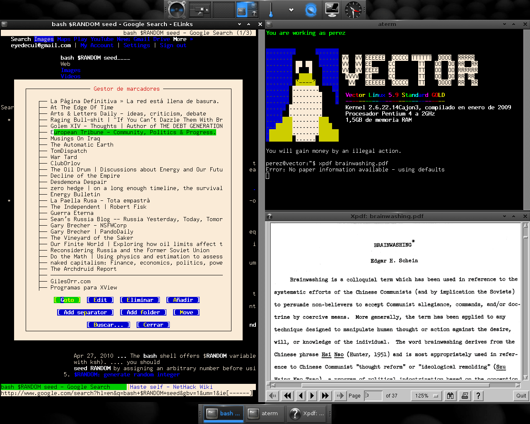Select the 'Programas para XView' bookmark

(84, 288)
